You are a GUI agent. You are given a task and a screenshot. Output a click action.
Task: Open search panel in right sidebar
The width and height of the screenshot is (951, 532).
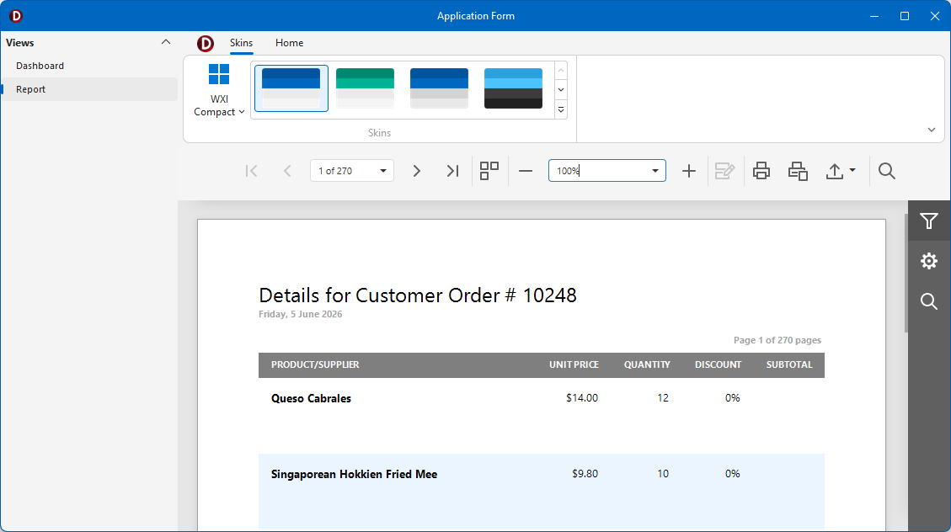[x=929, y=301]
